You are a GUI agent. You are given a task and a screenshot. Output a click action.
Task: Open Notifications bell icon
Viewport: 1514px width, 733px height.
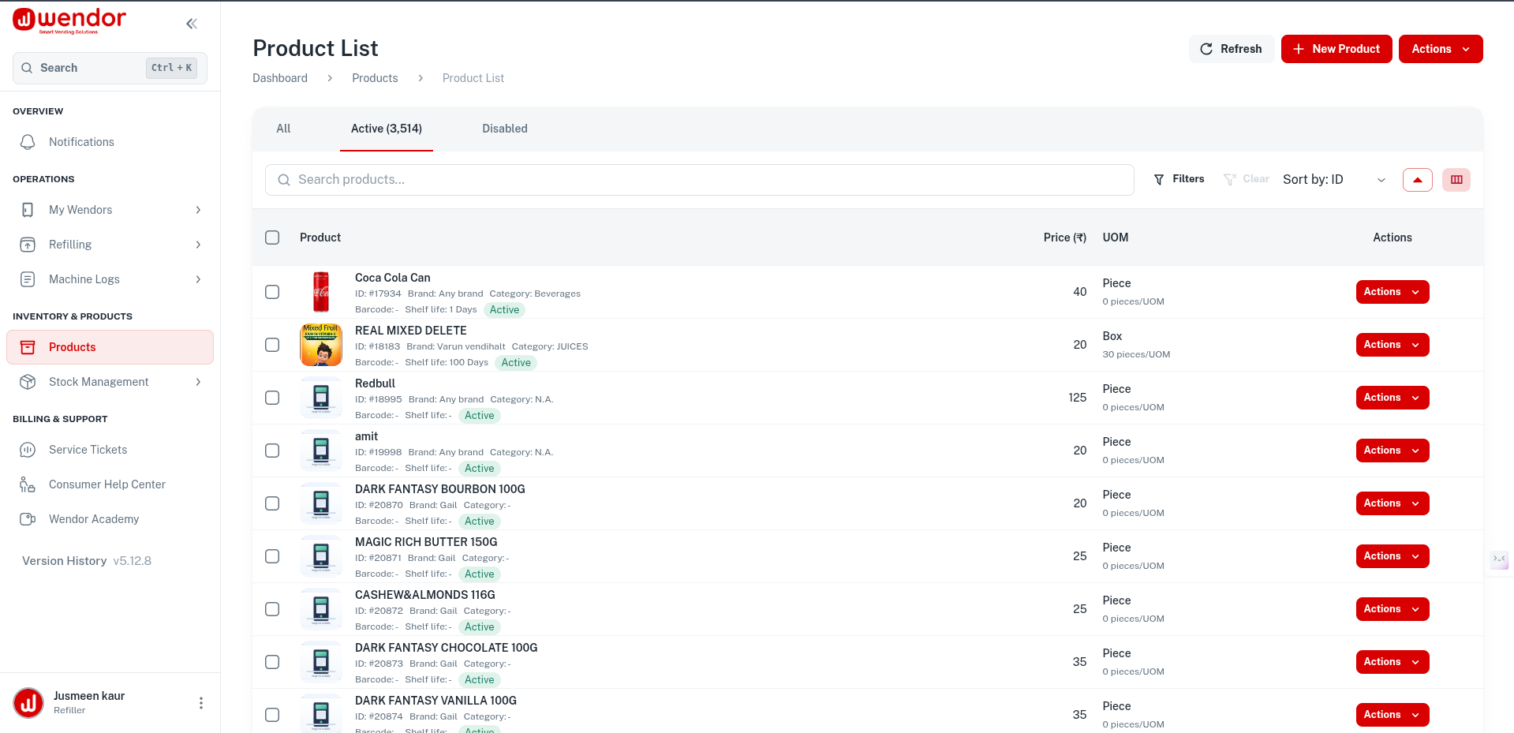28,142
